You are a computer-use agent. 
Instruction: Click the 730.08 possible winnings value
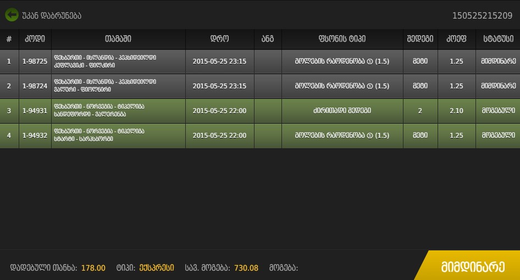click(246, 268)
